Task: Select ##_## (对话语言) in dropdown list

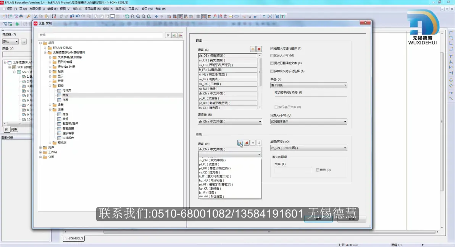Action: point(229,197)
